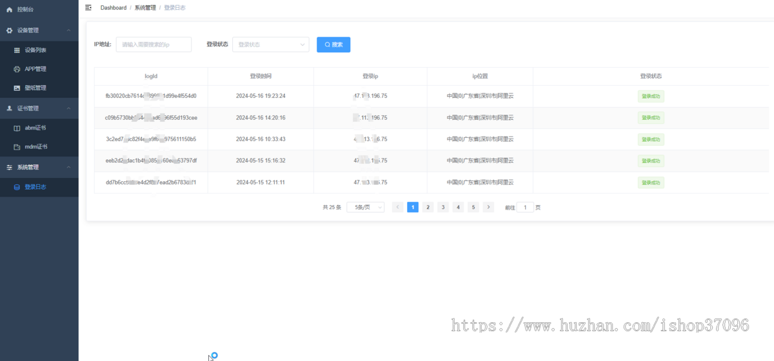This screenshot has height=361, width=774.
Task: Select current page 1 button
Action: tap(413, 207)
